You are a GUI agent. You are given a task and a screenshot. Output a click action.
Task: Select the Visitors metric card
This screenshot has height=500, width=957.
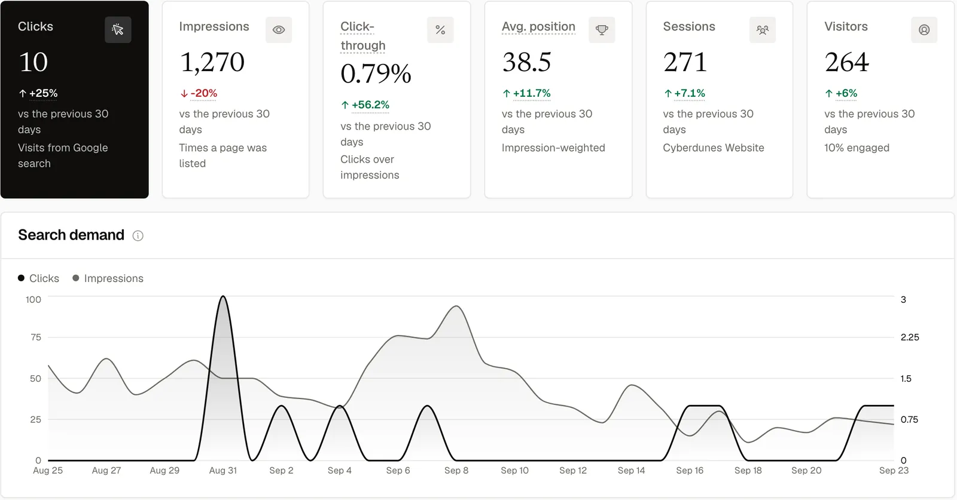point(880,100)
